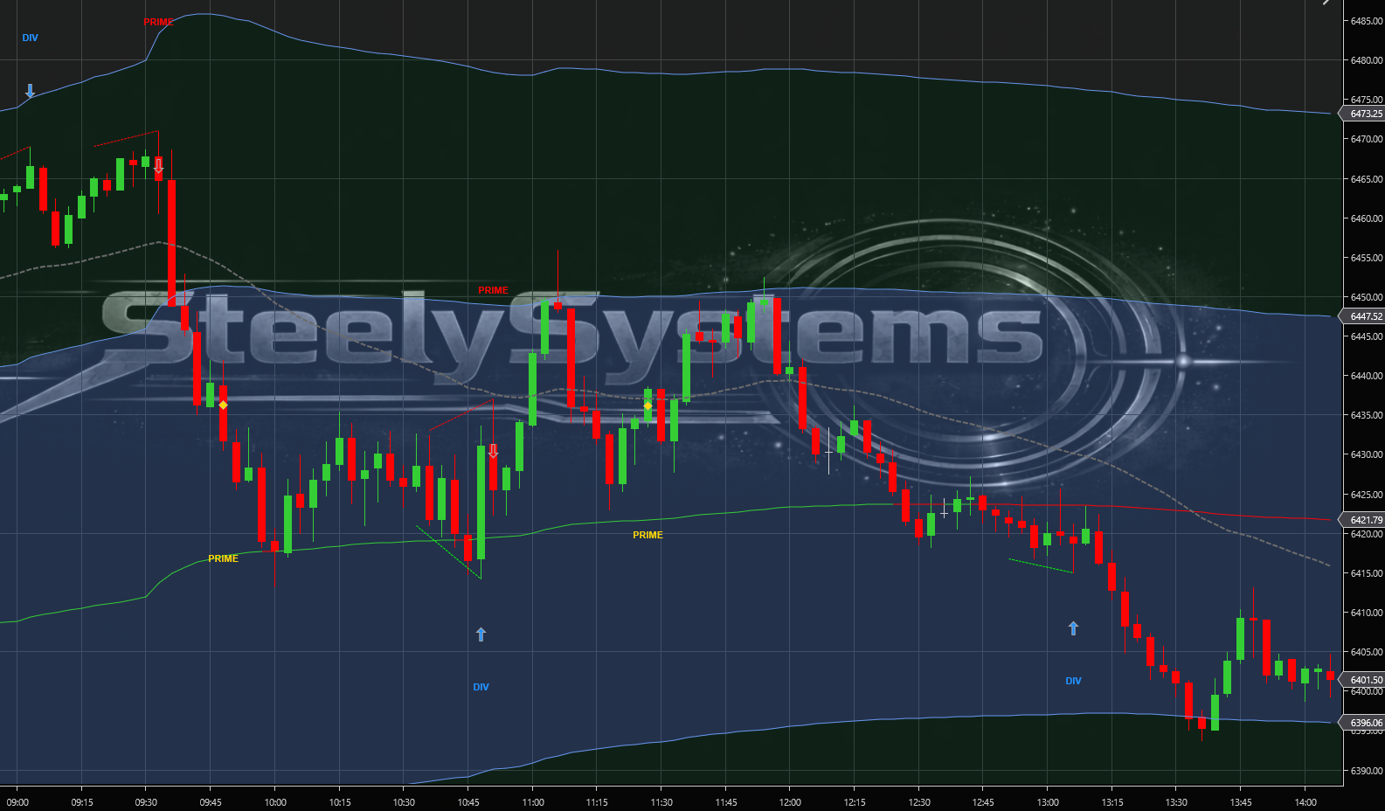Click the 6396.06 lower band price tag
Screen dimensions: 1385x811
click(1362, 723)
